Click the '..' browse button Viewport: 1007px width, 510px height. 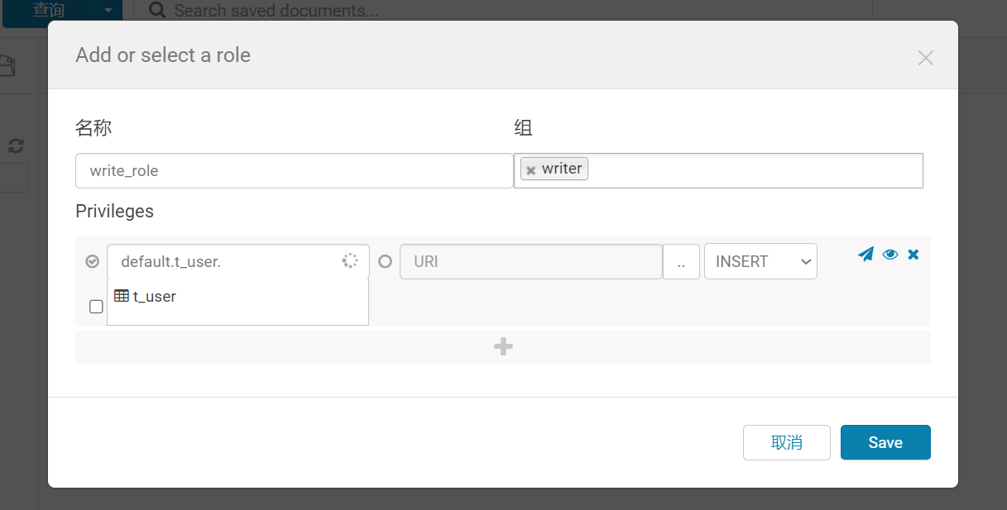click(681, 261)
